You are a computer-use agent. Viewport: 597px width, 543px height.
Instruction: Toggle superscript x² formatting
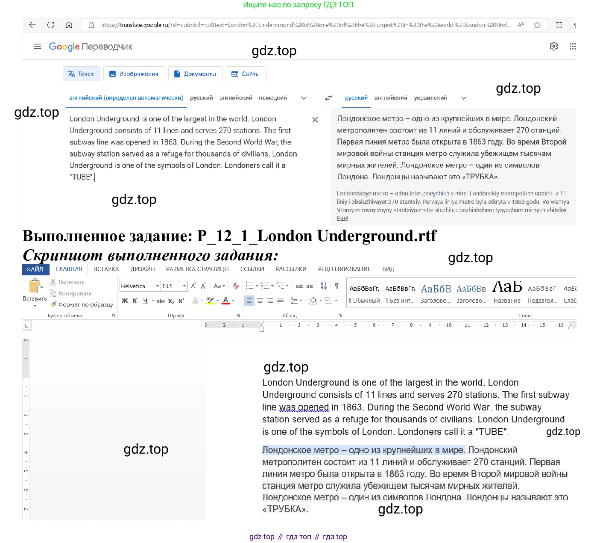pos(181,301)
